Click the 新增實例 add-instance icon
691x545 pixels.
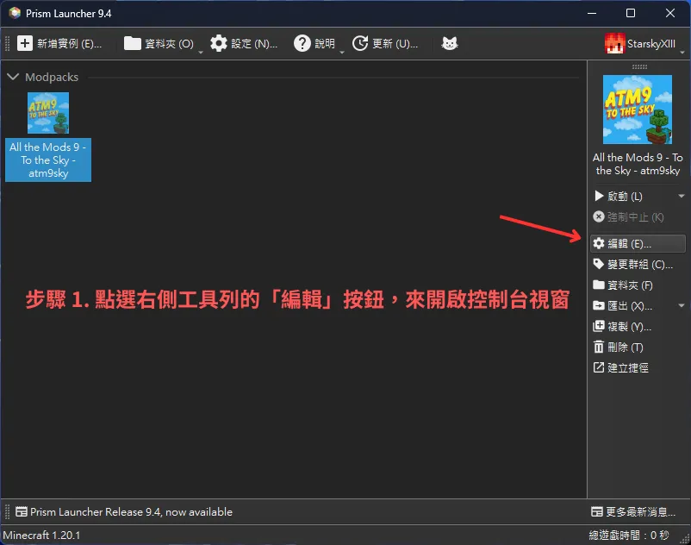coord(24,43)
